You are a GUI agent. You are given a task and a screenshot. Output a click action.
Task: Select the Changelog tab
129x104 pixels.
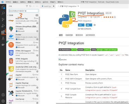(x=79, y=35)
